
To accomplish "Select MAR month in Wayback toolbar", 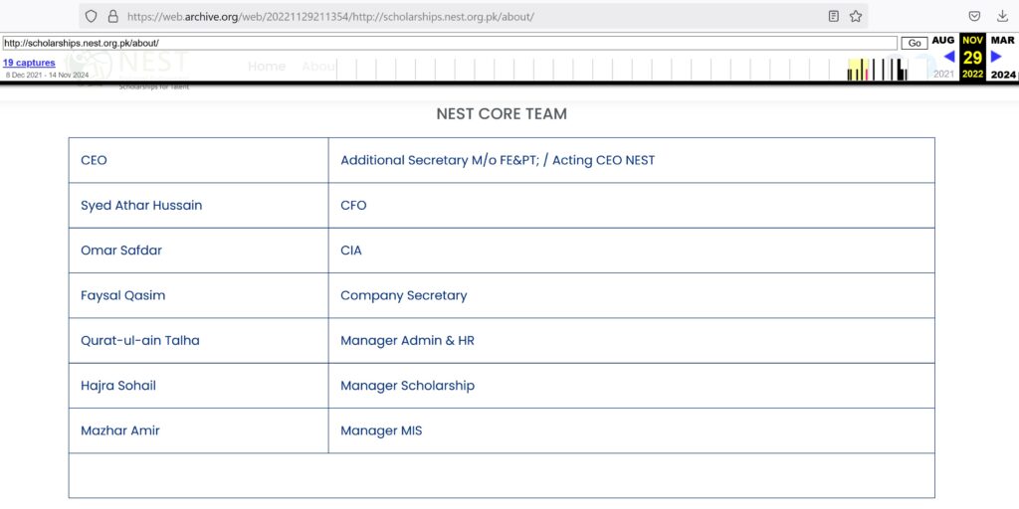I will [1003, 40].
